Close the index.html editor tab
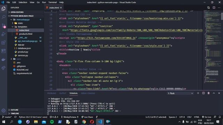Screen dimensions: 223x125 point(61,8)
